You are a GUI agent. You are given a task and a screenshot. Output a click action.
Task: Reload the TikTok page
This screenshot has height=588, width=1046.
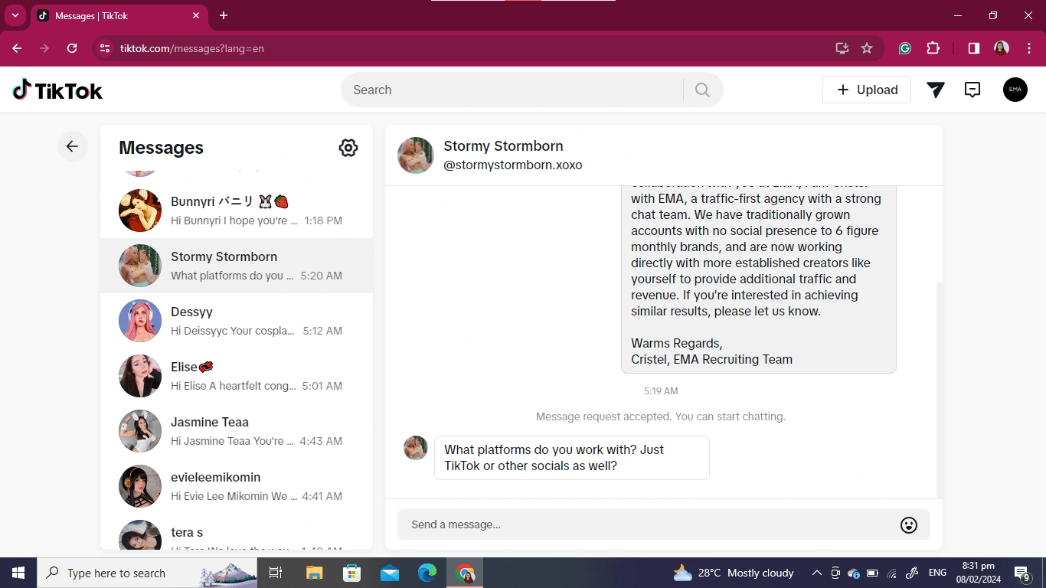click(x=72, y=48)
